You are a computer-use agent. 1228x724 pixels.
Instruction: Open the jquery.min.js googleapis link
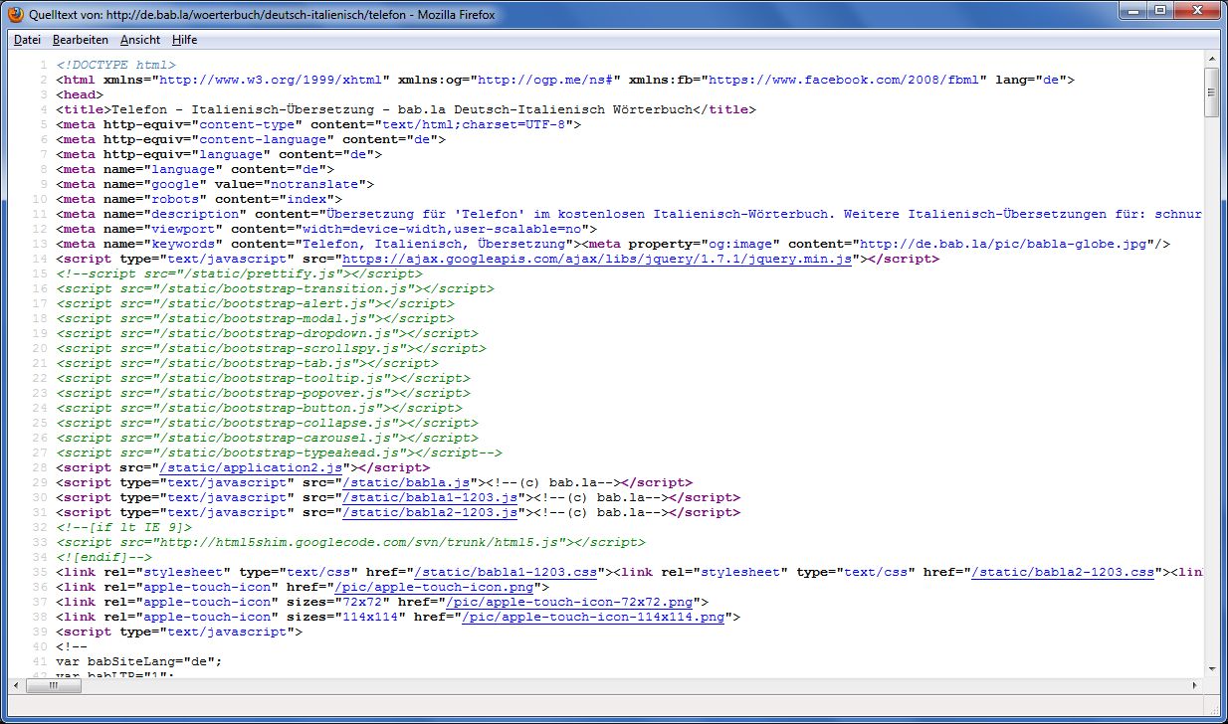598,259
